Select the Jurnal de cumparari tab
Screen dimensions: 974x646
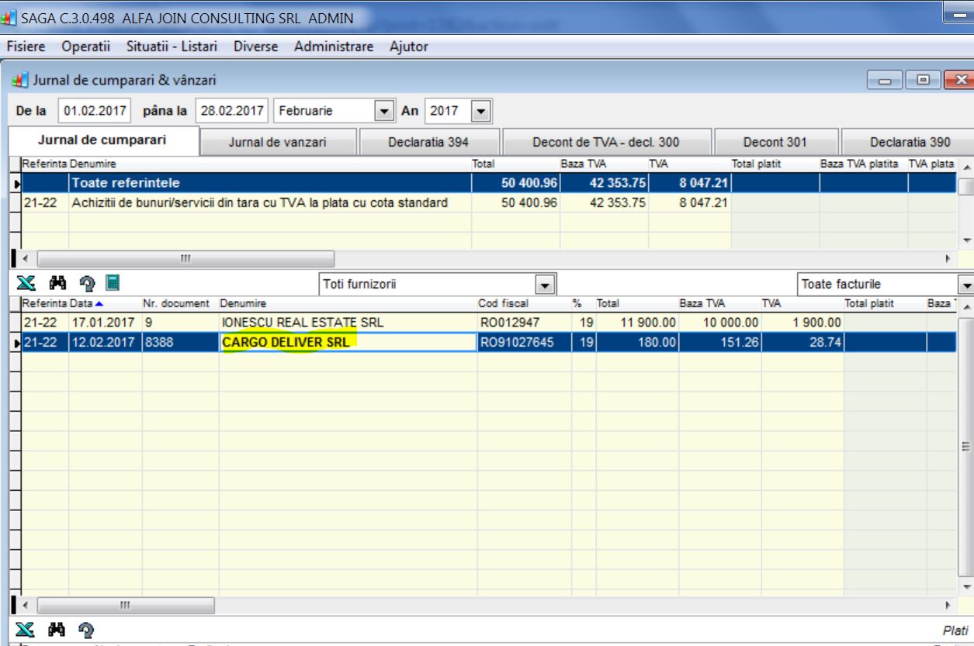pyautogui.click(x=103, y=140)
